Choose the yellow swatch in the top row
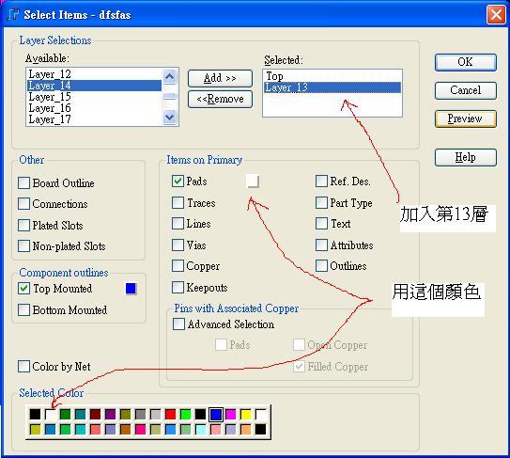Screen dimensions: 510x458 (x=246, y=415)
